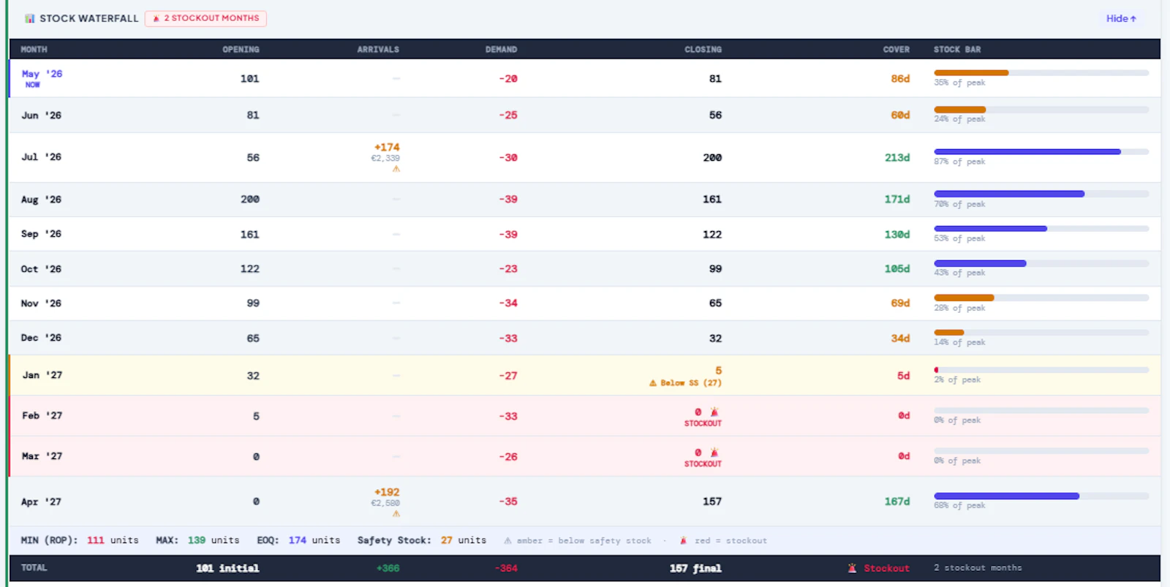
Task: Click the 101 initial total value
Action: coord(227,568)
